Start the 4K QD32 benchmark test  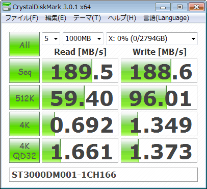pos(24,151)
